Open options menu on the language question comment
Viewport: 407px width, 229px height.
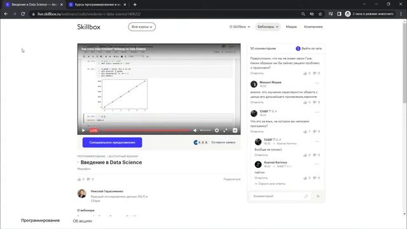click(317, 113)
